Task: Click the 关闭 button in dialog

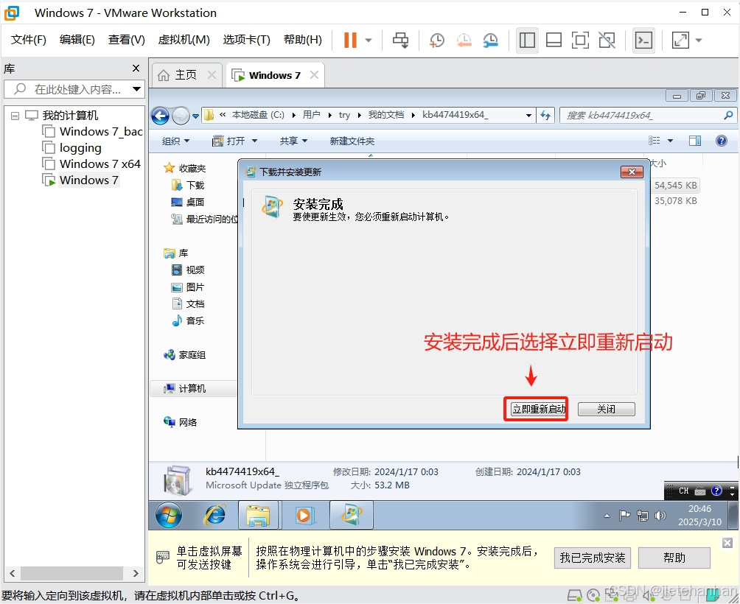Action: 607,409
